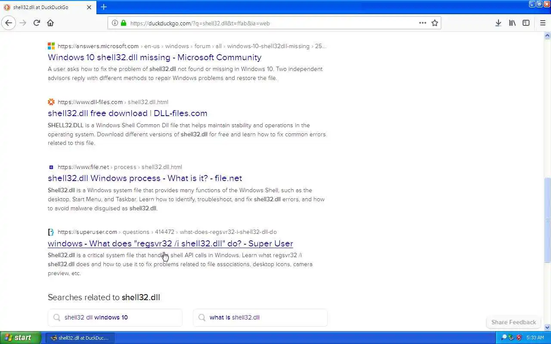
Task: Open the Windows Start menu
Action: (21, 338)
